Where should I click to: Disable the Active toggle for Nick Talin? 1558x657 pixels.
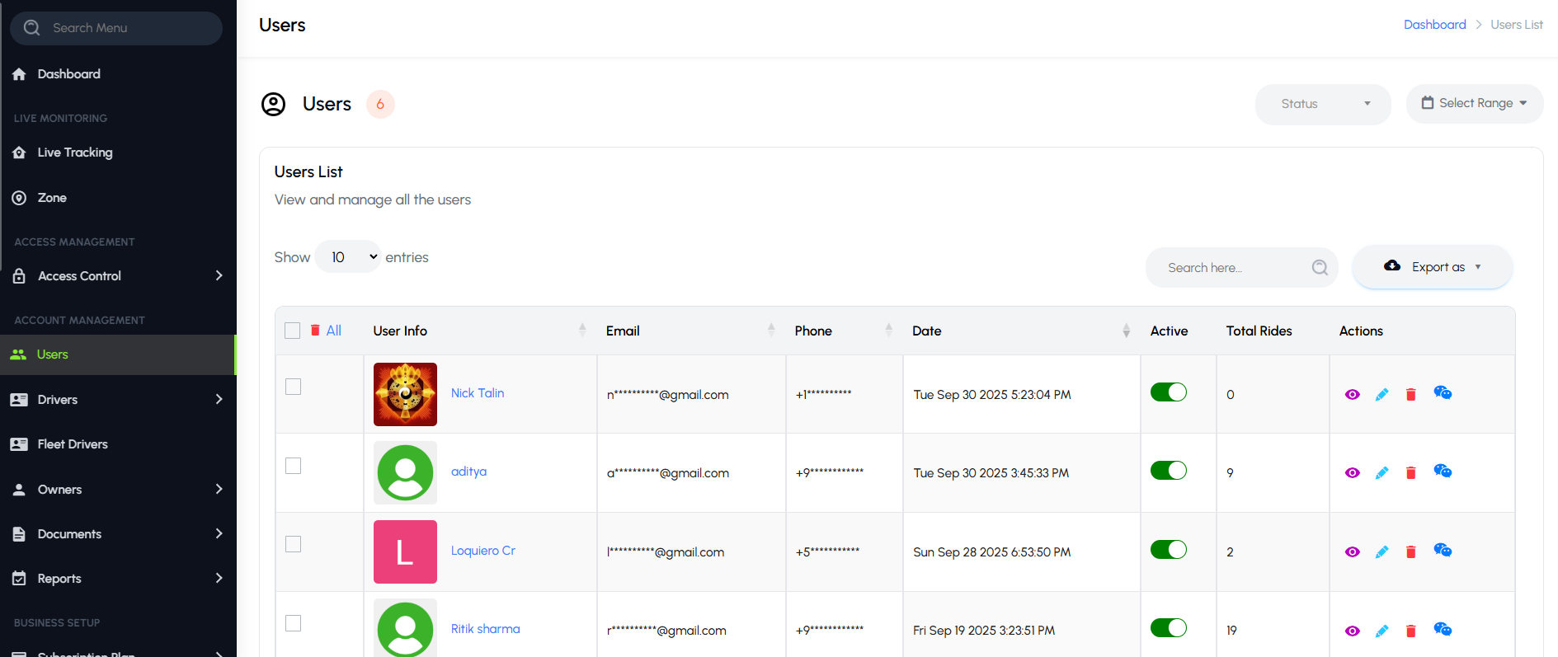(1168, 392)
